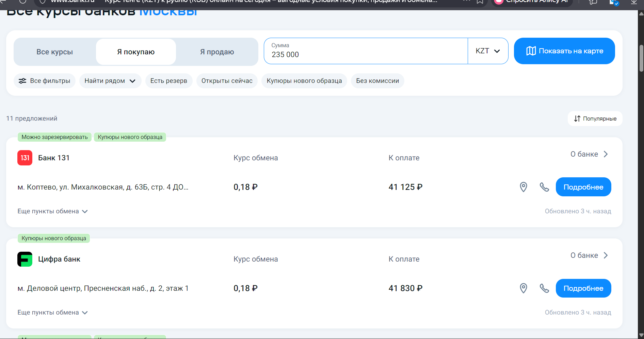The width and height of the screenshot is (644, 339).
Task: Toggle the Открыты сейчас filter chip
Action: 227,81
